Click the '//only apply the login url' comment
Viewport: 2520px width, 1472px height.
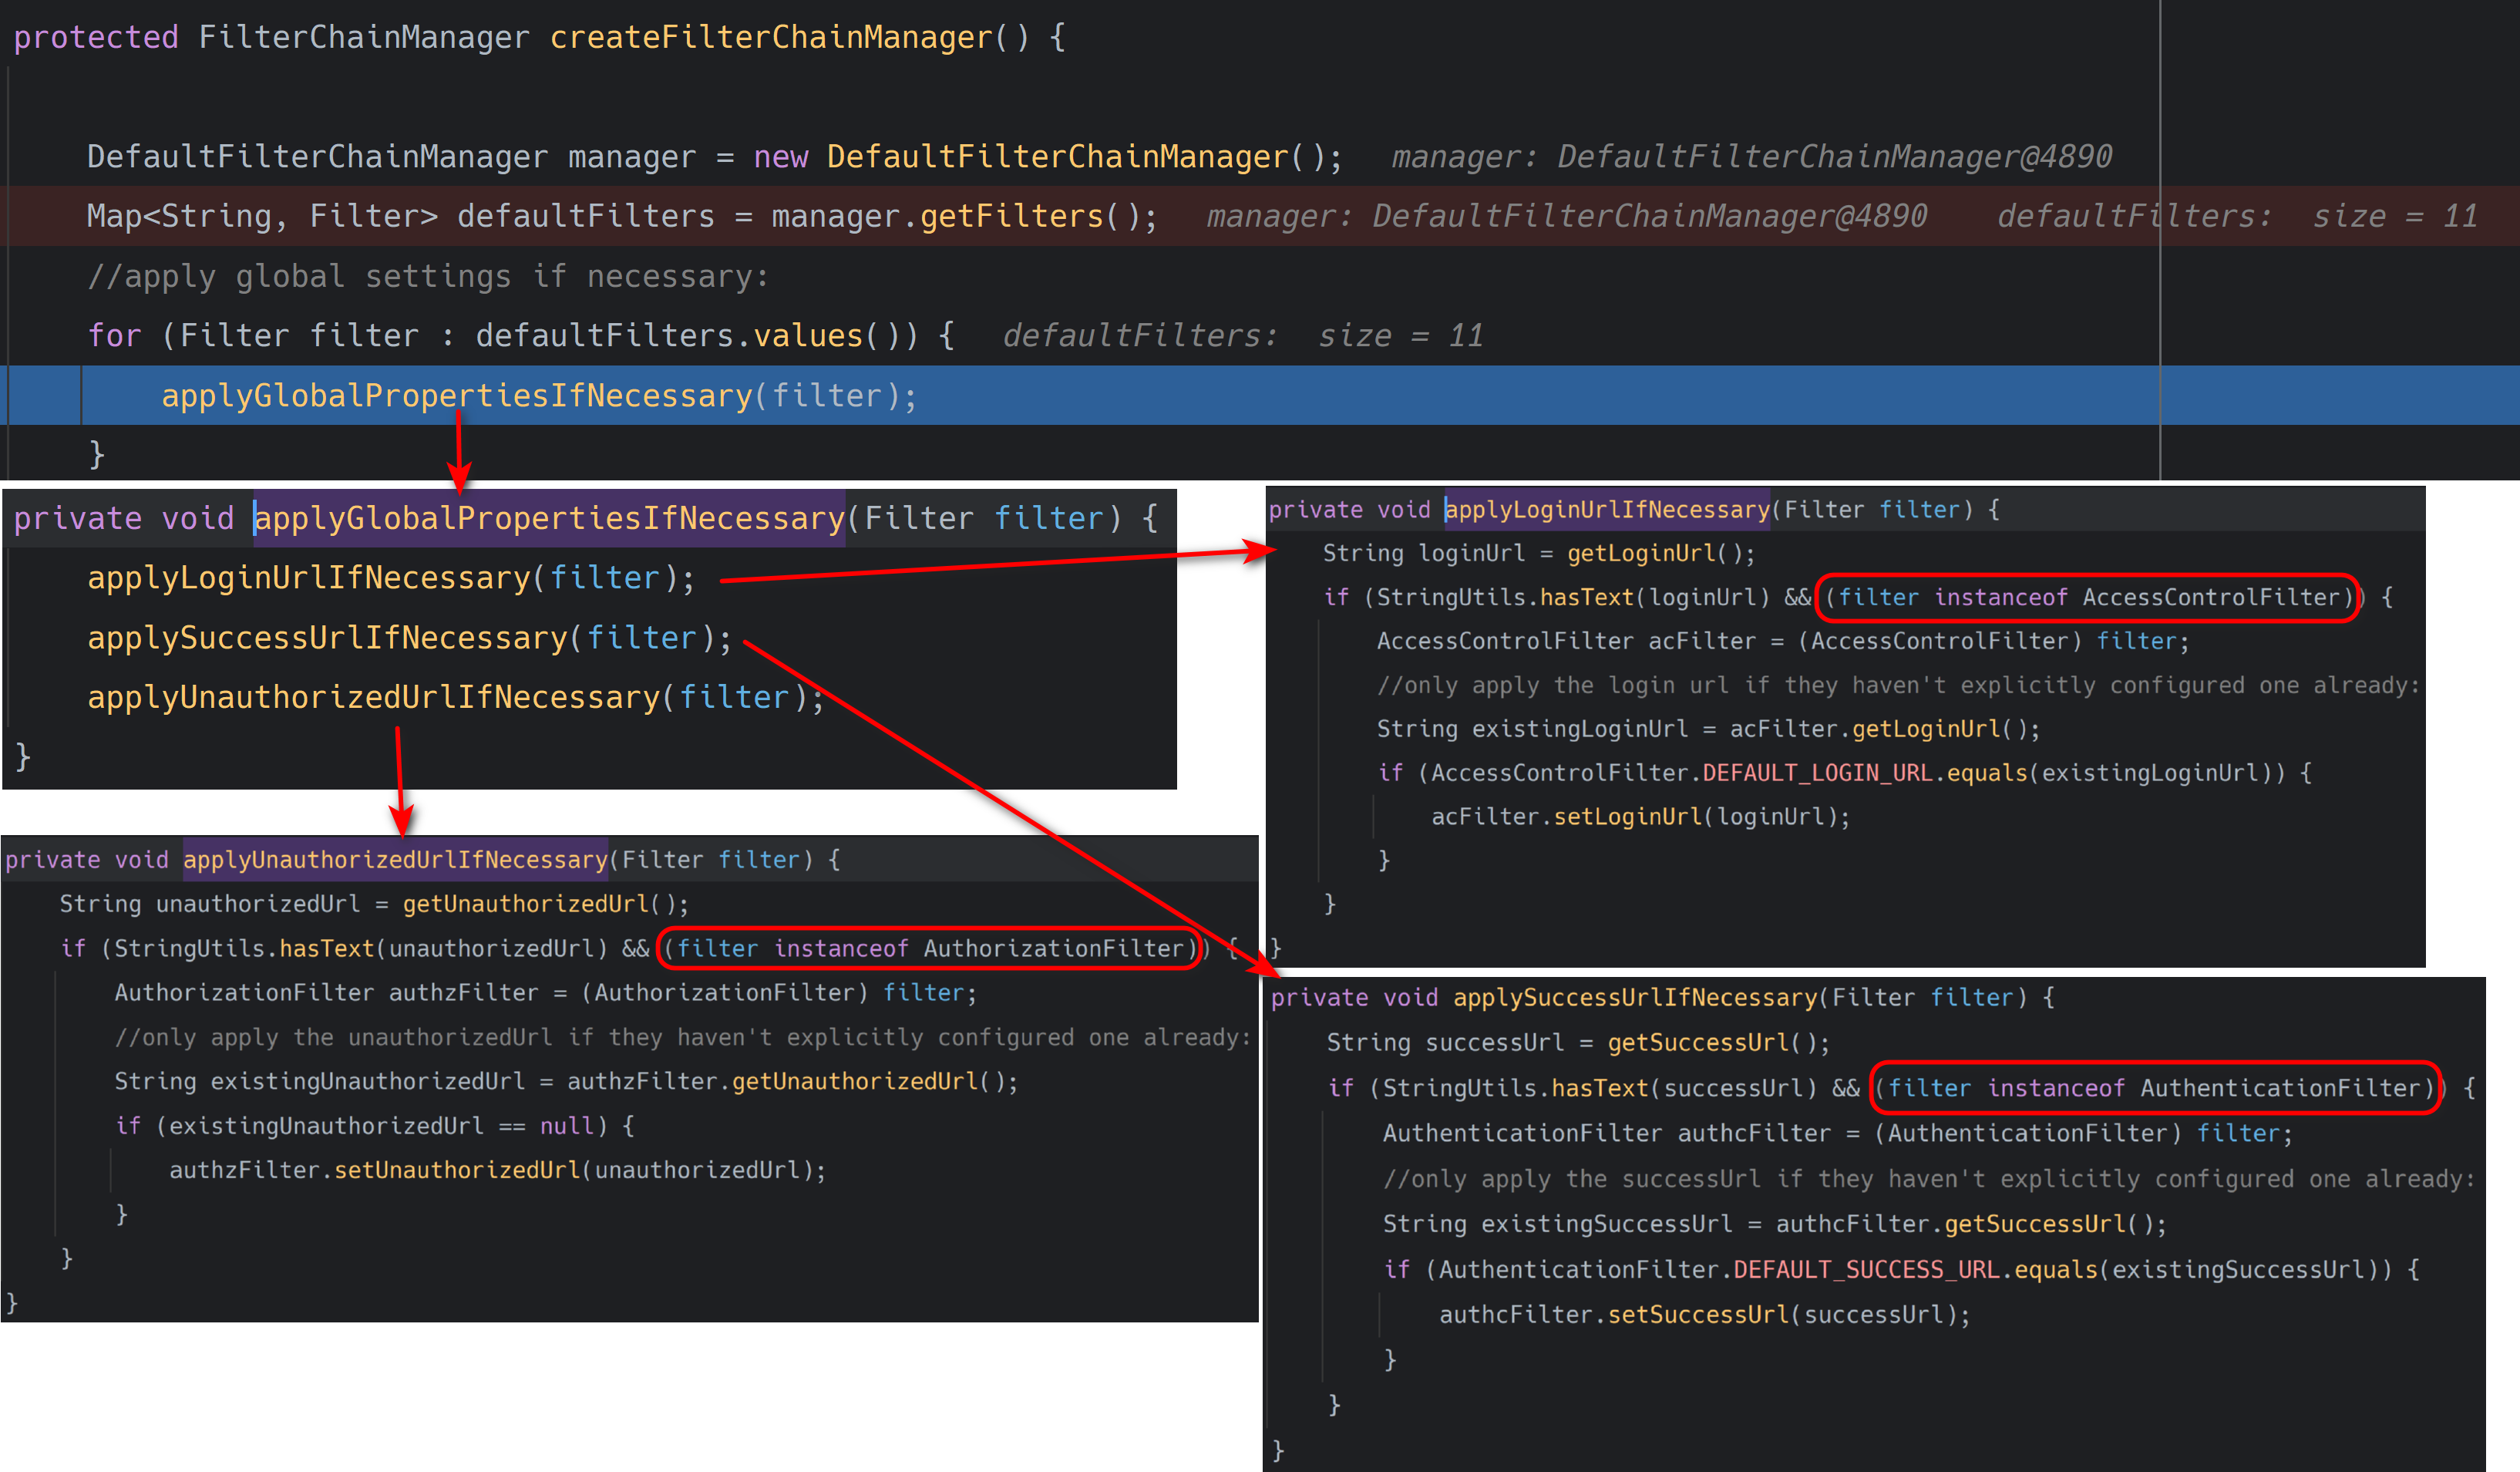1898,685
